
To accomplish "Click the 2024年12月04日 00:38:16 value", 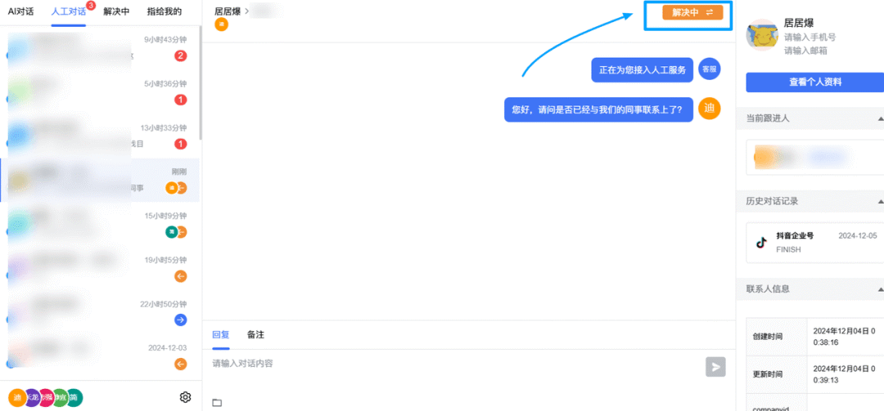I will [x=844, y=336].
